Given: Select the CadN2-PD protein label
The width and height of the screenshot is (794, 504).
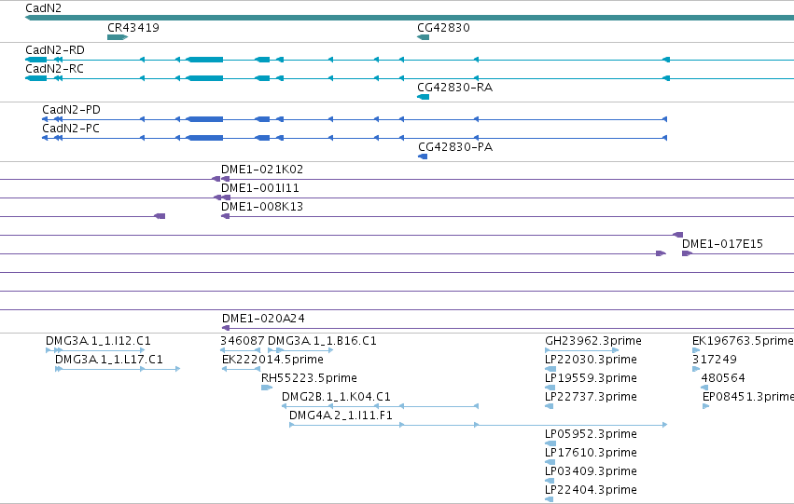Looking at the screenshot, I should click(x=71, y=110).
